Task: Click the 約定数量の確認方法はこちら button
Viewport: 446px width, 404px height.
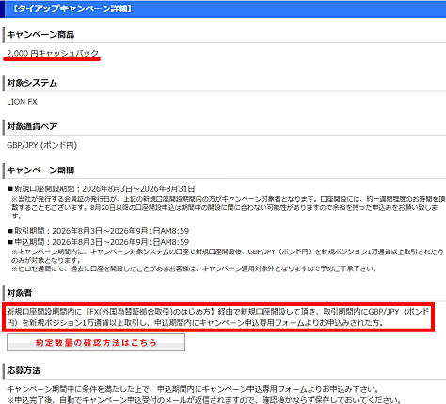Action: coord(96,342)
